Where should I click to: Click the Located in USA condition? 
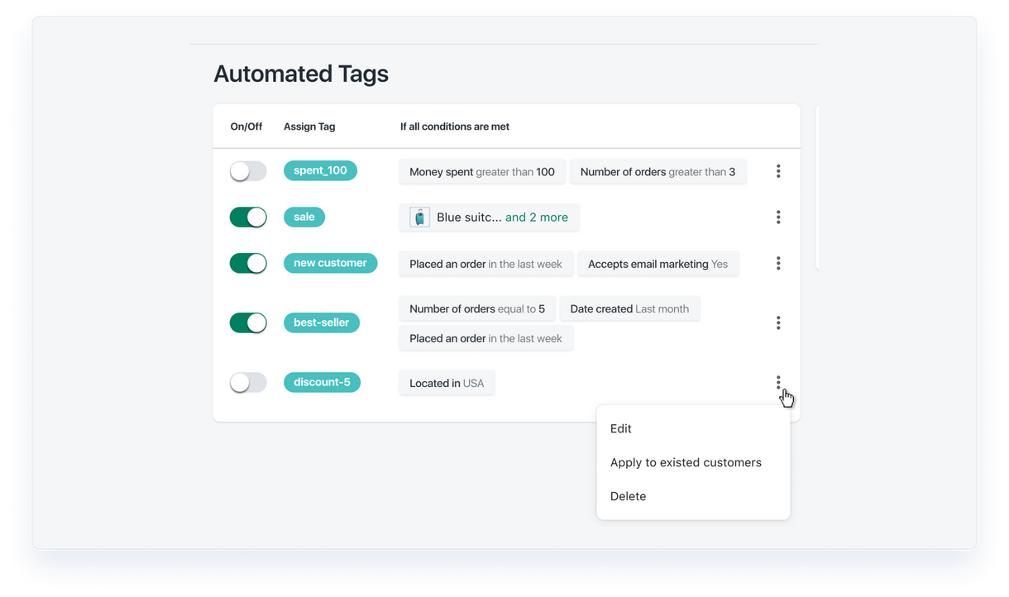coord(447,383)
